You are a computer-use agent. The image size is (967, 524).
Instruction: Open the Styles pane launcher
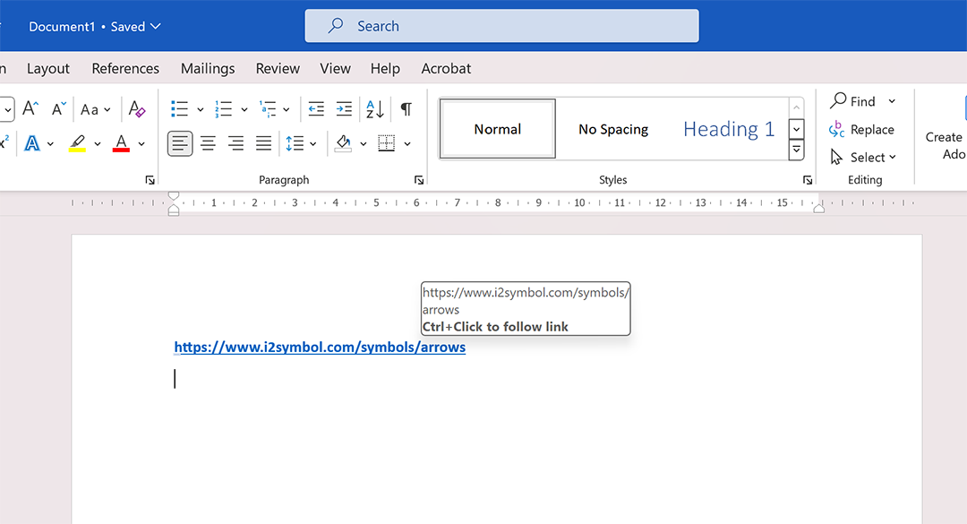click(808, 180)
